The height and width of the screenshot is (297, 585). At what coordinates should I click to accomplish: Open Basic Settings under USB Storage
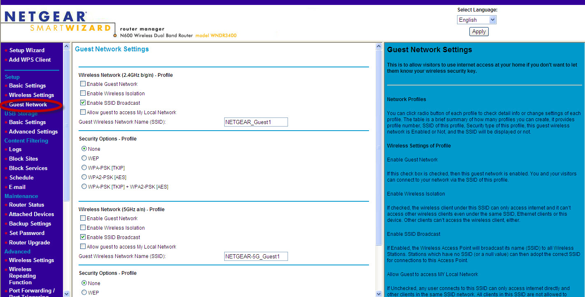(x=27, y=122)
